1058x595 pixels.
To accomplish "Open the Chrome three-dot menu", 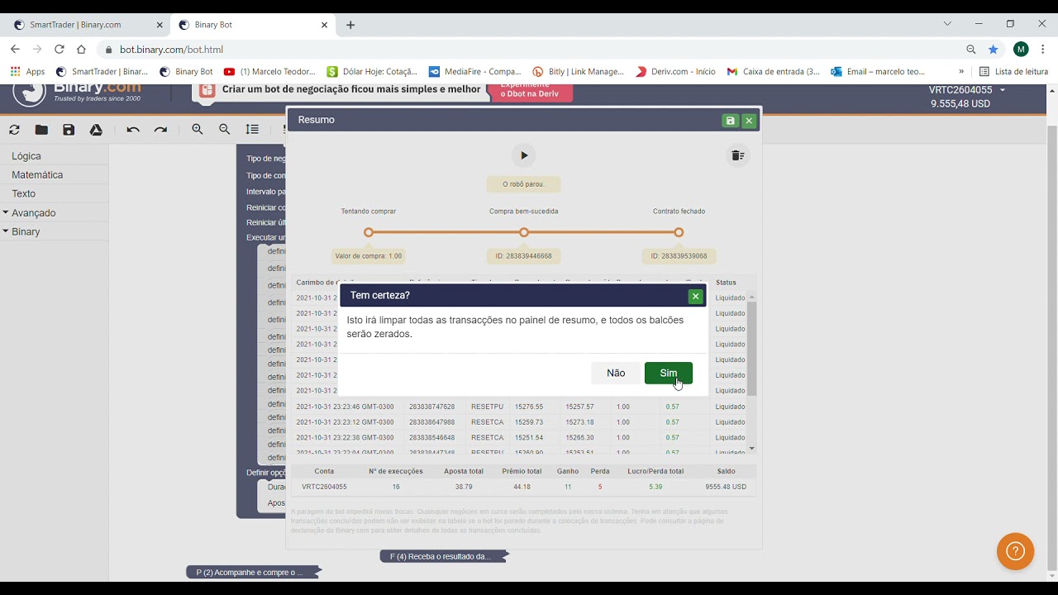I will (x=1043, y=50).
